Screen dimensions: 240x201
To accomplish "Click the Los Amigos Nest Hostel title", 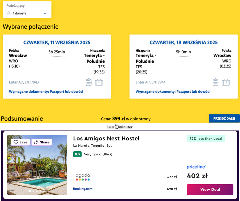I will pos(106,138).
